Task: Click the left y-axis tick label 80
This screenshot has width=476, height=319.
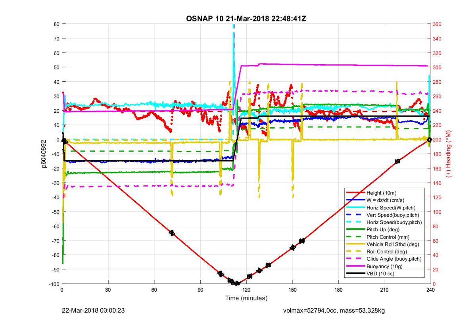Action: 57,24
